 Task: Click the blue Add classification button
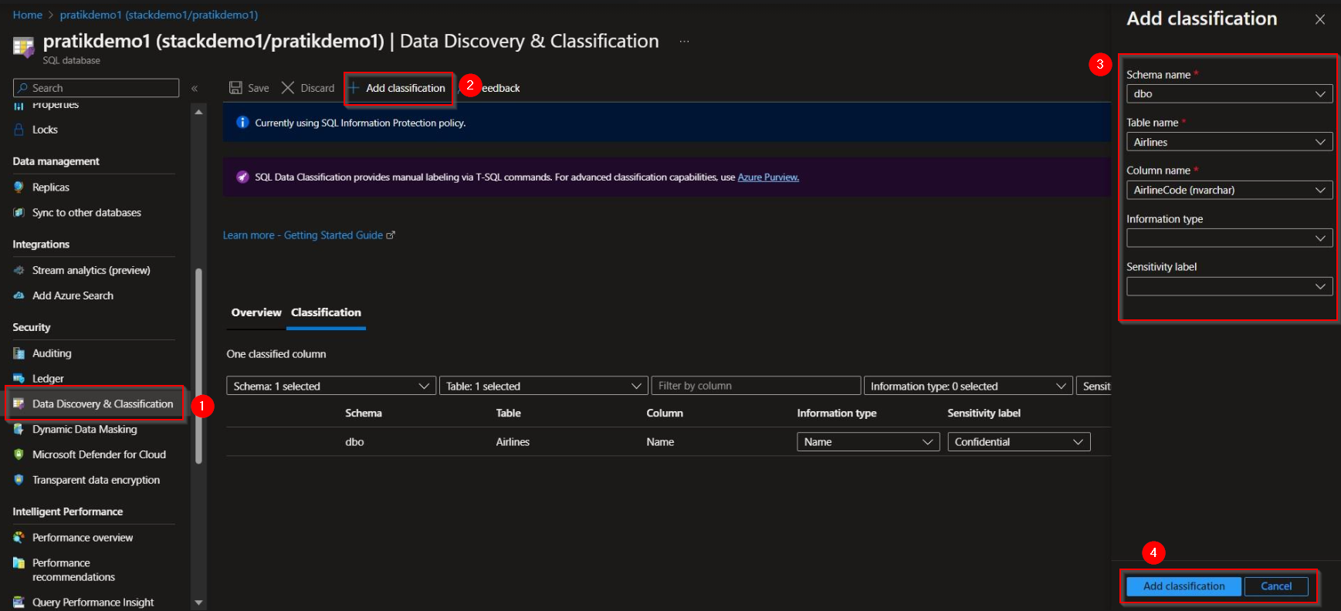coord(1184,586)
